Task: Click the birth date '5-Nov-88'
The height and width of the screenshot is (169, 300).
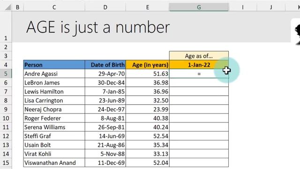Action: point(105,154)
